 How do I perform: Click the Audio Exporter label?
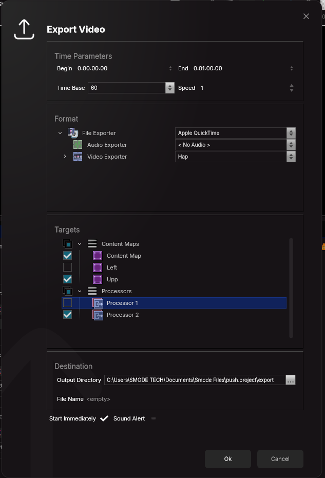107,145
